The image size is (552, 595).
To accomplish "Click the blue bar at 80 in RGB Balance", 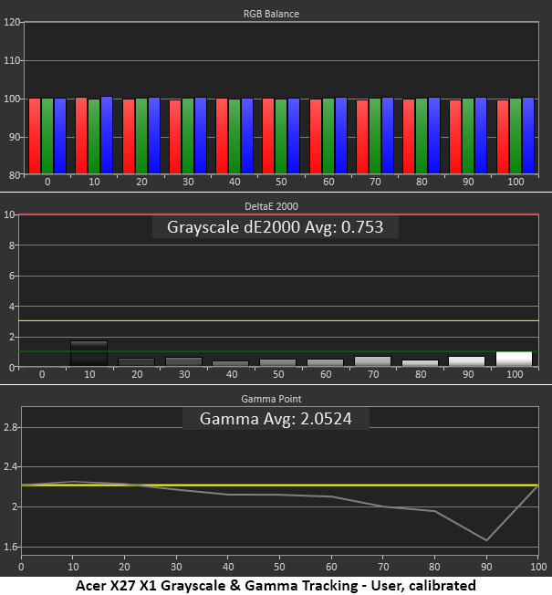I will pos(434,135).
